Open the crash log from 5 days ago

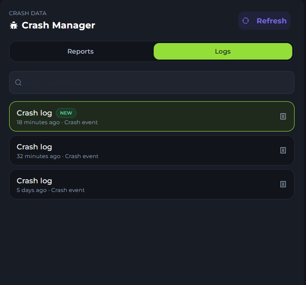click(x=34, y=181)
